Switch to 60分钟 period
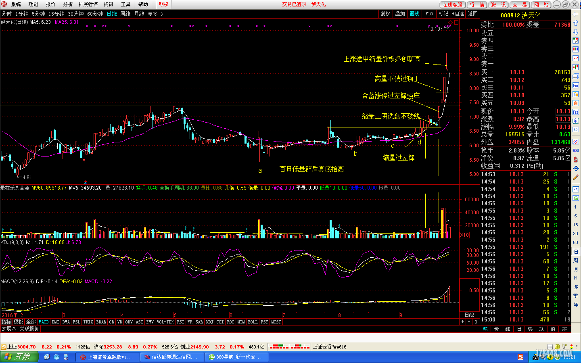Image resolution: width=581 pixels, height=363 pixels. 95,14
